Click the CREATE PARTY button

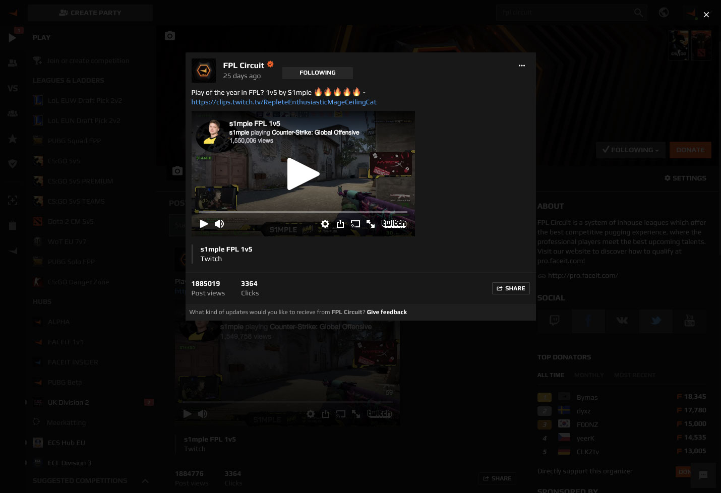[x=90, y=13]
